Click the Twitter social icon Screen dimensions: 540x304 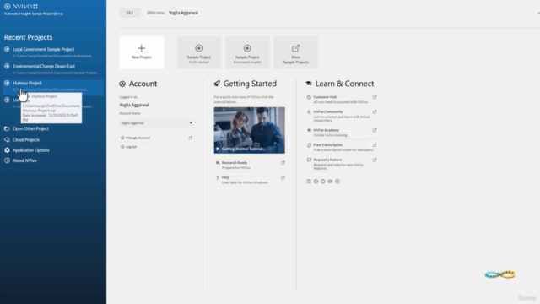323,182
